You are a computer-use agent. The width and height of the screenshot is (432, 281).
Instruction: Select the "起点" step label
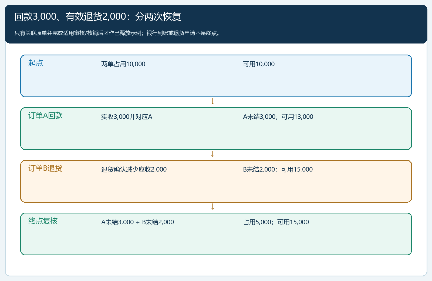pyautogui.click(x=36, y=63)
